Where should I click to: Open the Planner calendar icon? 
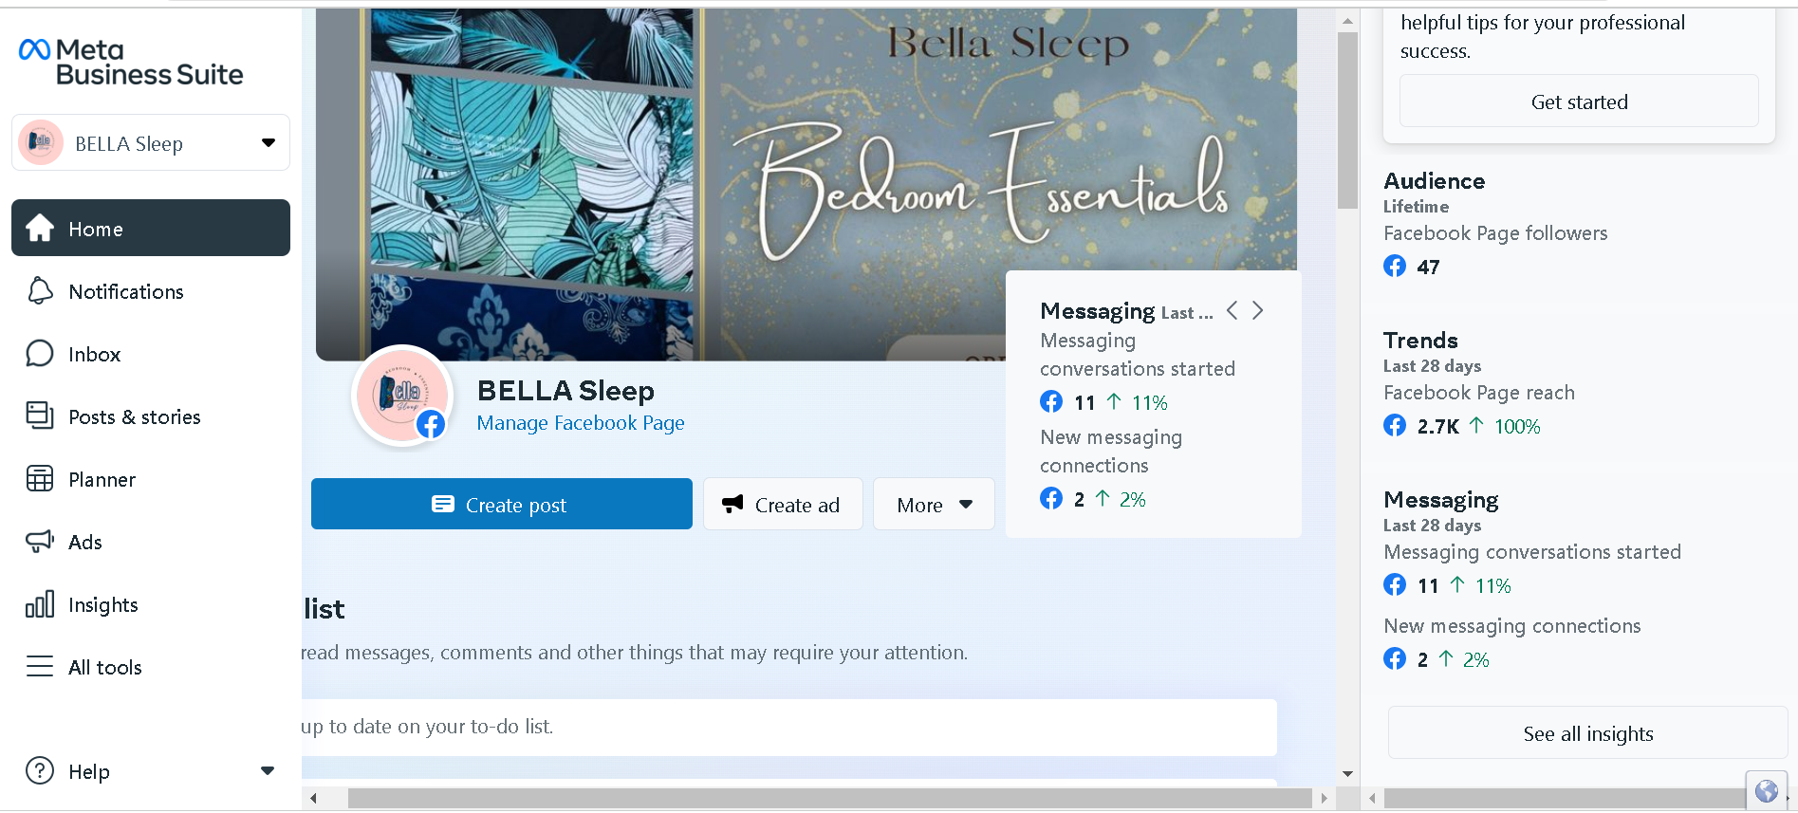[x=40, y=479]
